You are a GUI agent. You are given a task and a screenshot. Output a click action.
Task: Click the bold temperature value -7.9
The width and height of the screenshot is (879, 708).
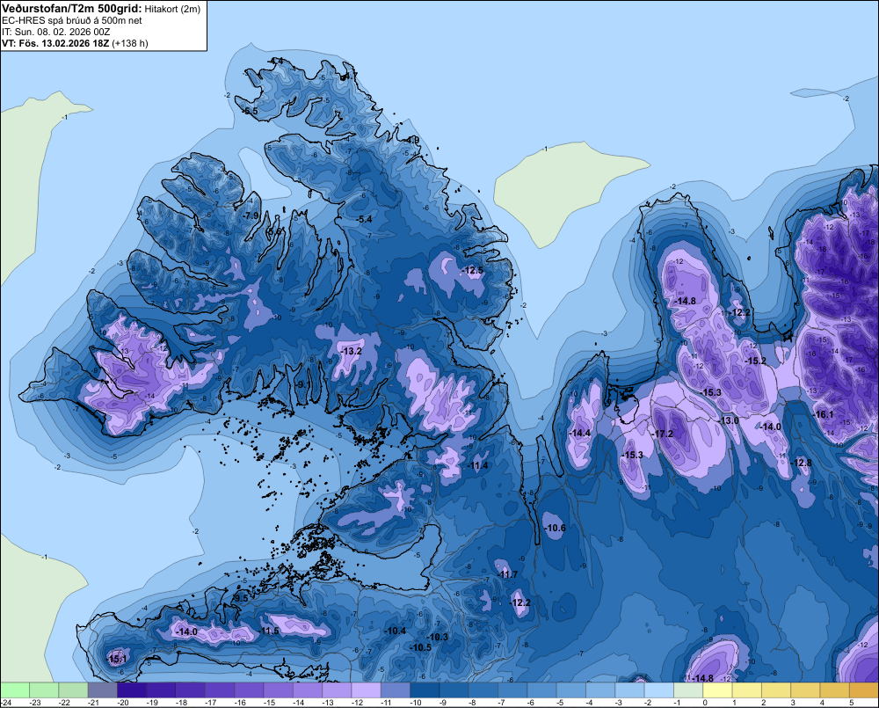(251, 215)
